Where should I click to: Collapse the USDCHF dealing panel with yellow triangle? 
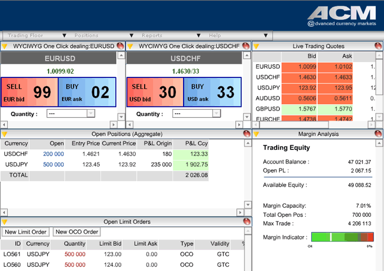[x=130, y=46]
